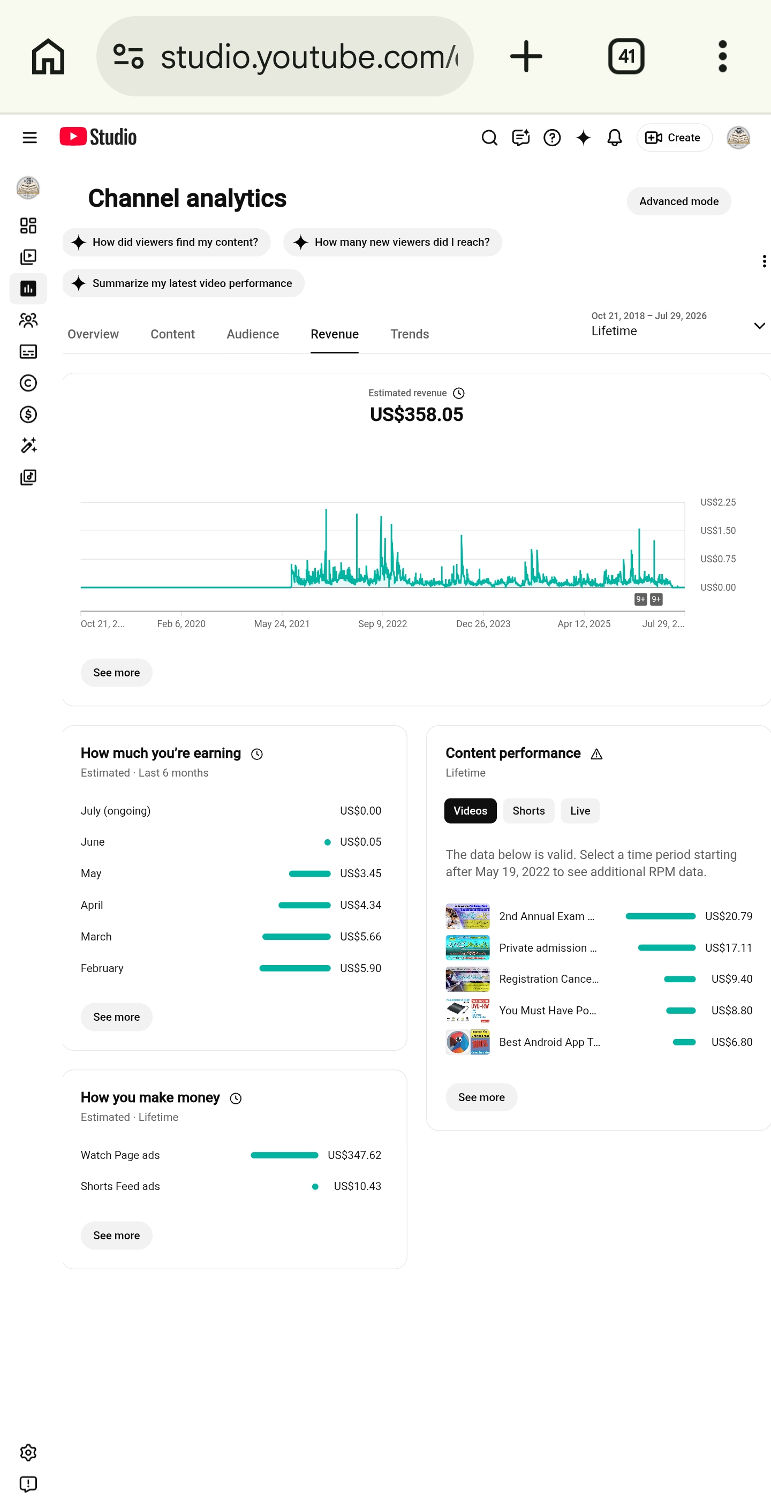Select the Live filter chip

[x=580, y=811]
